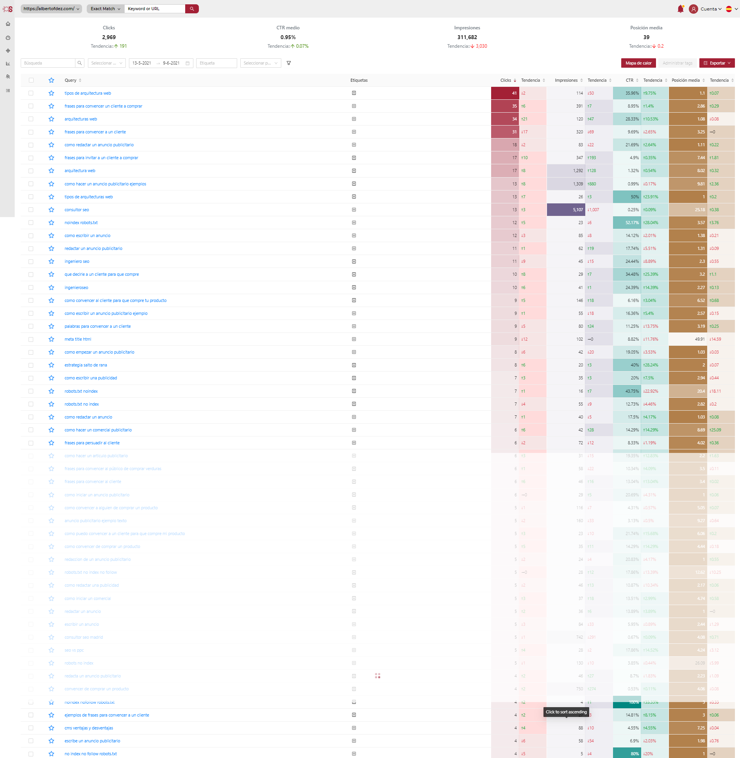Click the home icon in the sidebar
740x758 pixels.
pos(8,24)
